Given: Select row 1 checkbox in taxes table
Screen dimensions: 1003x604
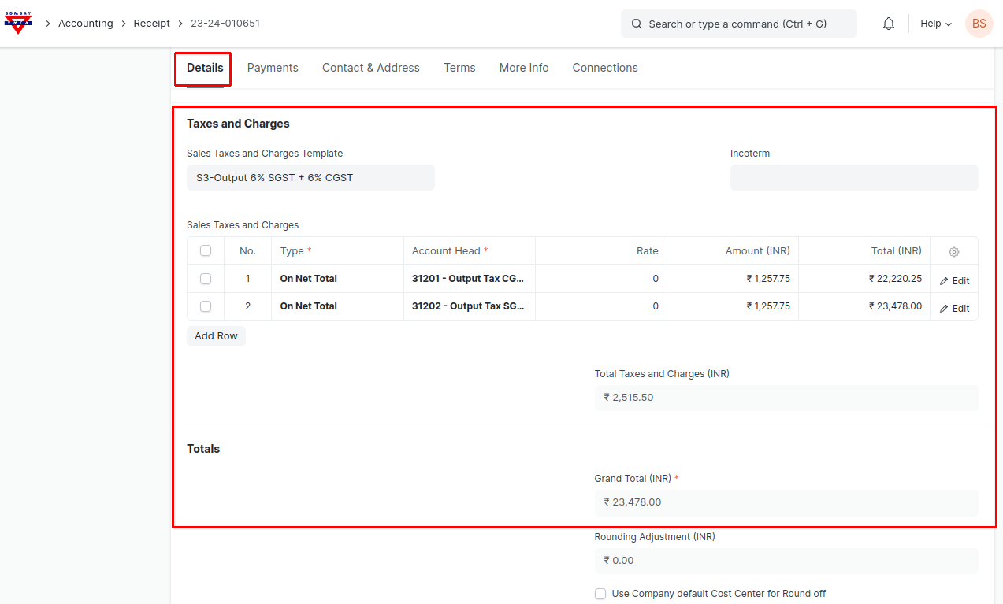Looking at the screenshot, I should click(x=206, y=279).
